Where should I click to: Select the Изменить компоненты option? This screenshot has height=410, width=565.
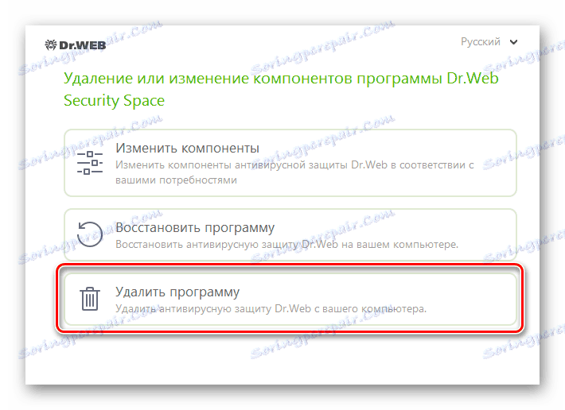290,163
